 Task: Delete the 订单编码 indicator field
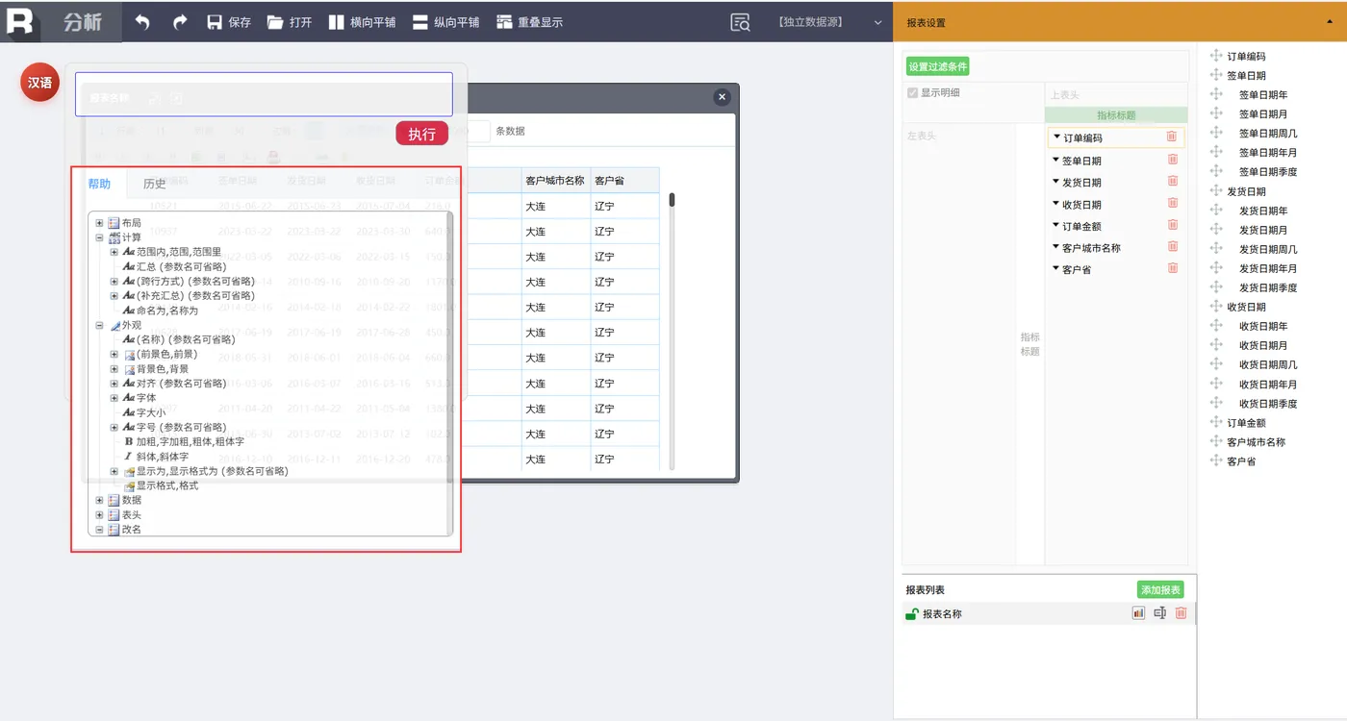(x=1171, y=137)
